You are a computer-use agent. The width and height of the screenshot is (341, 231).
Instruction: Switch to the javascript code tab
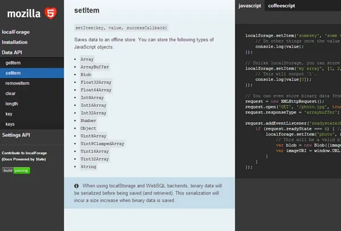coord(250,6)
